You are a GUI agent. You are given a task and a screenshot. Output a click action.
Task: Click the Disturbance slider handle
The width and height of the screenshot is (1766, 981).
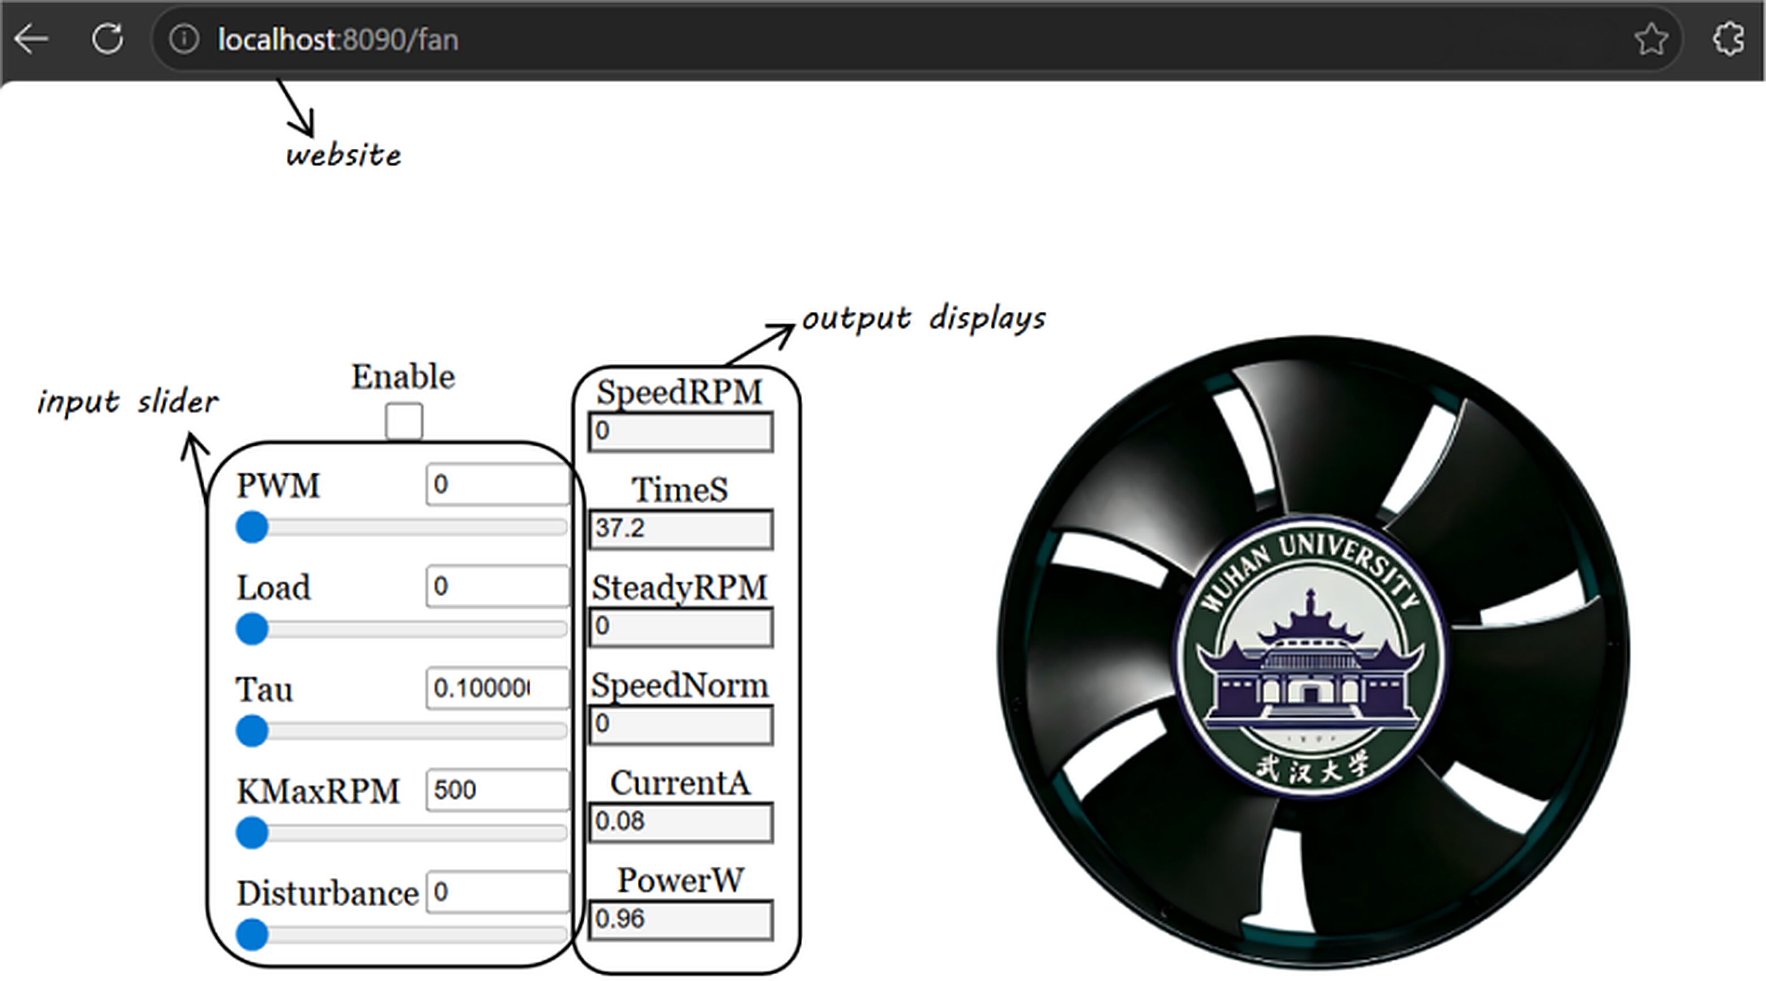(x=252, y=935)
